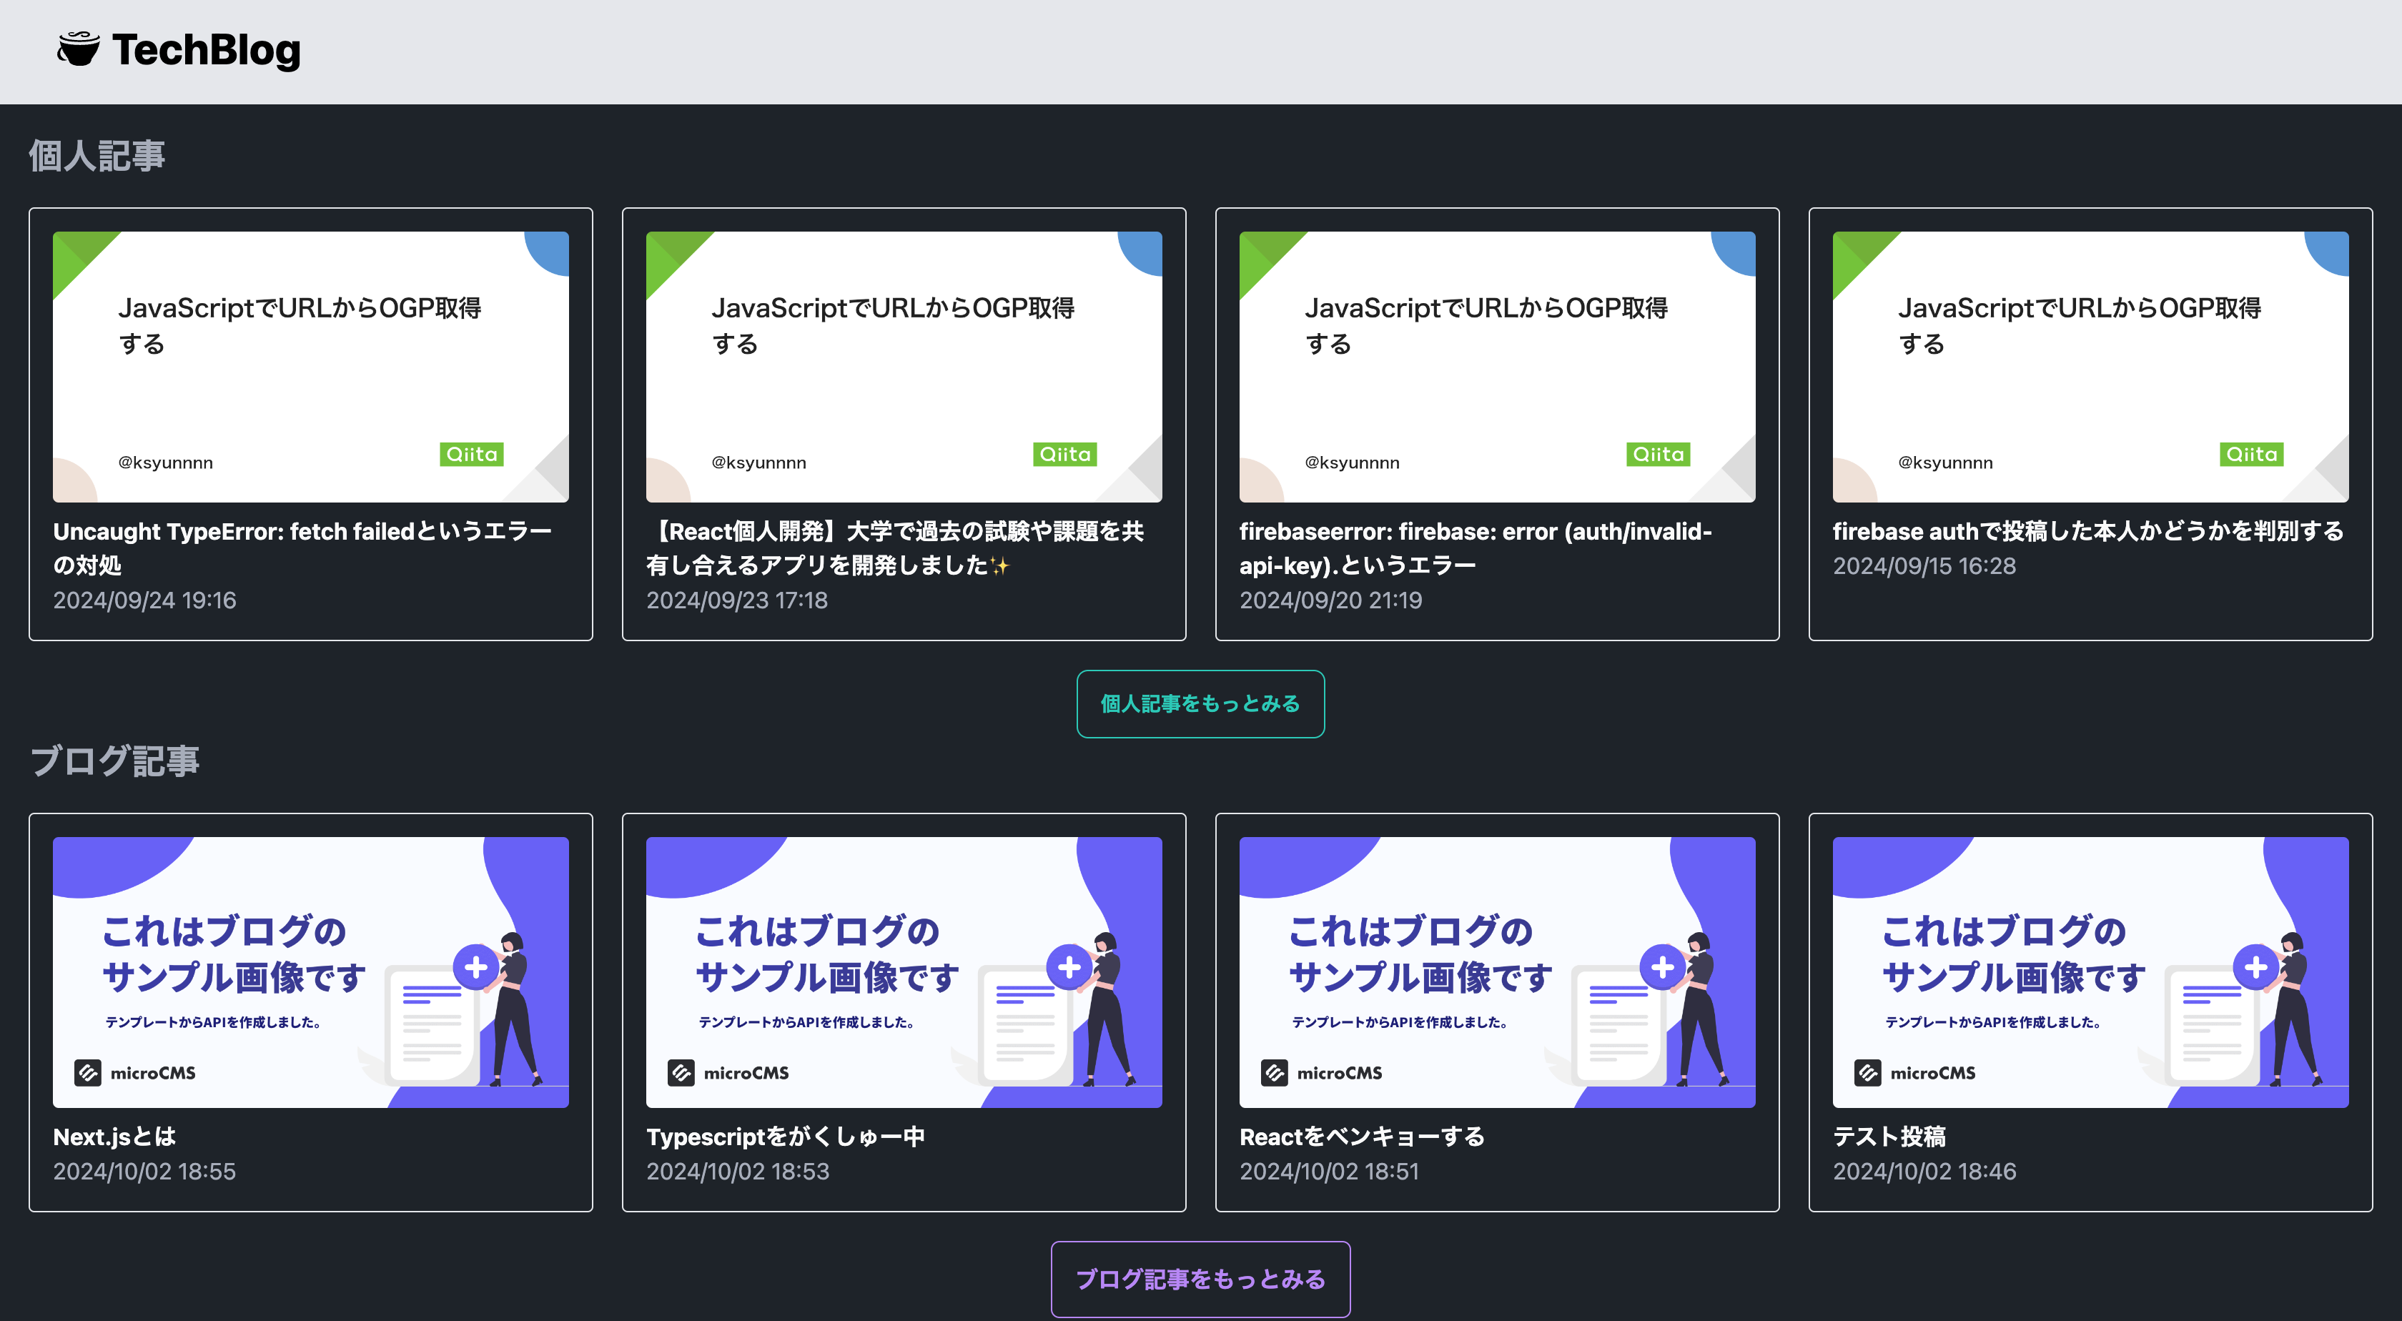Click the @ksyunnnn author name on the first card

(x=165, y=462)
